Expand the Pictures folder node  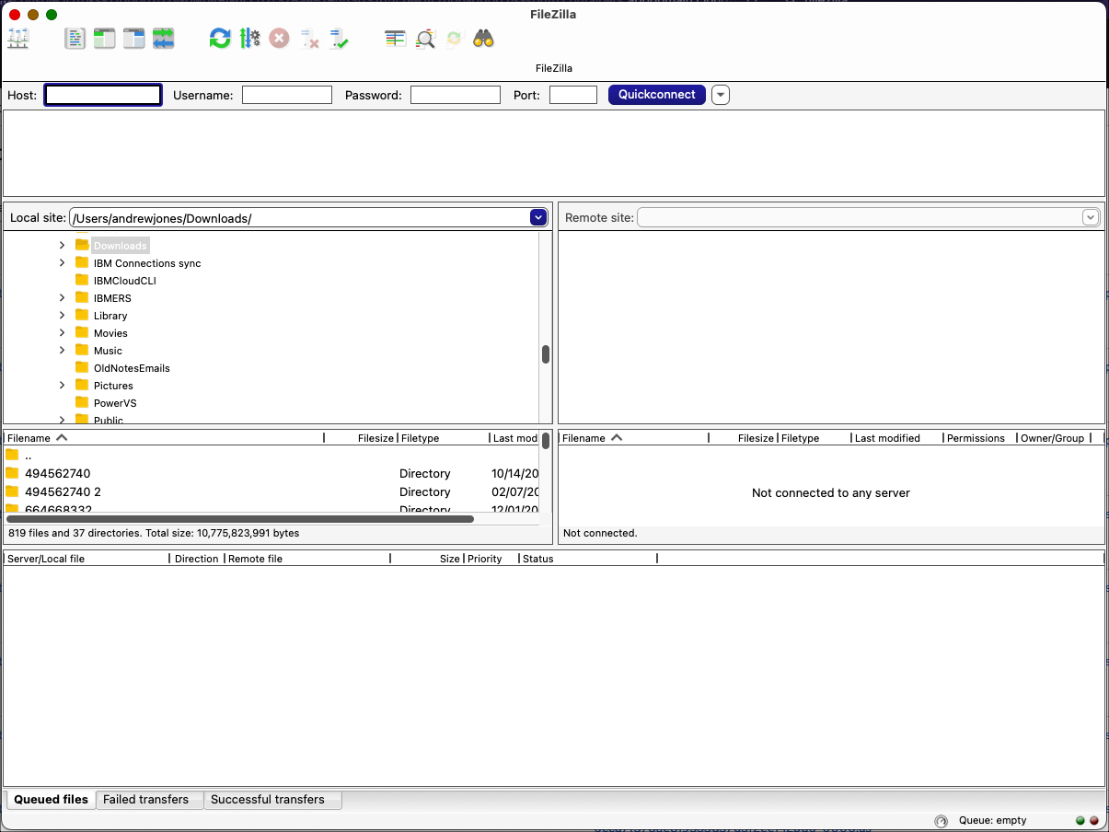point(62,386)
